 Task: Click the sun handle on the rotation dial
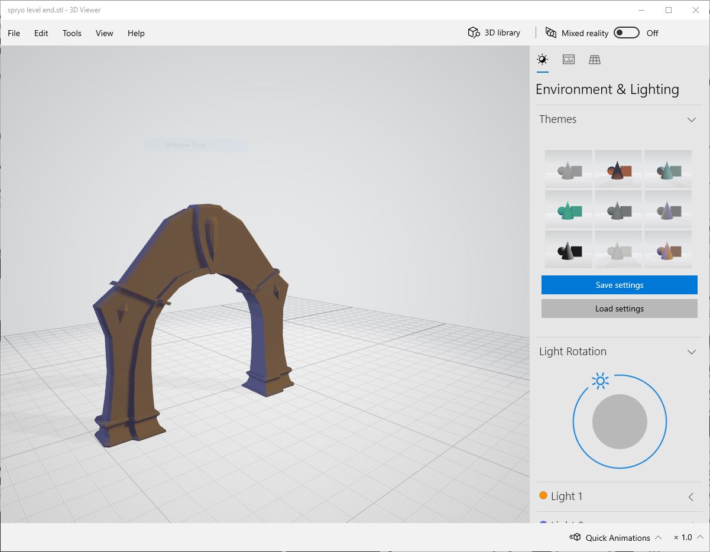pyautogui.click(x=601, y=381)
